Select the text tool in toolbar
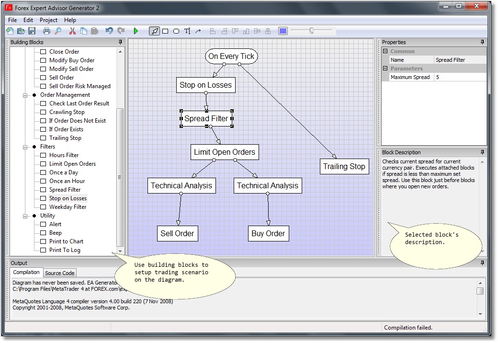This screenshot has height=343, width=498. (187, 31)
